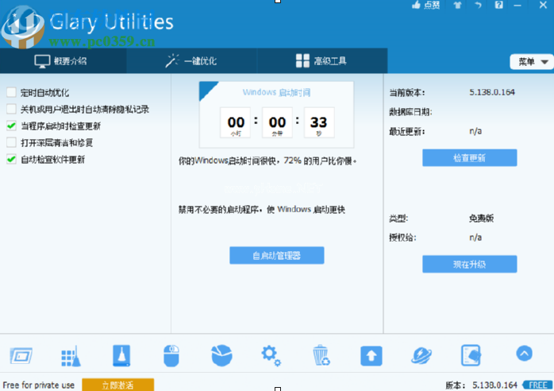Open the disk cleaner broom icon
This screenshot has width=554, height=391.
point(71,354)
